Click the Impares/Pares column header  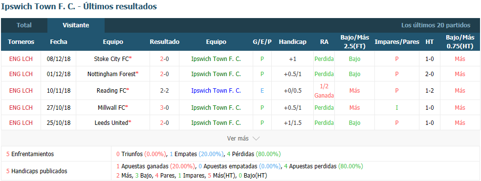[397, 42]
